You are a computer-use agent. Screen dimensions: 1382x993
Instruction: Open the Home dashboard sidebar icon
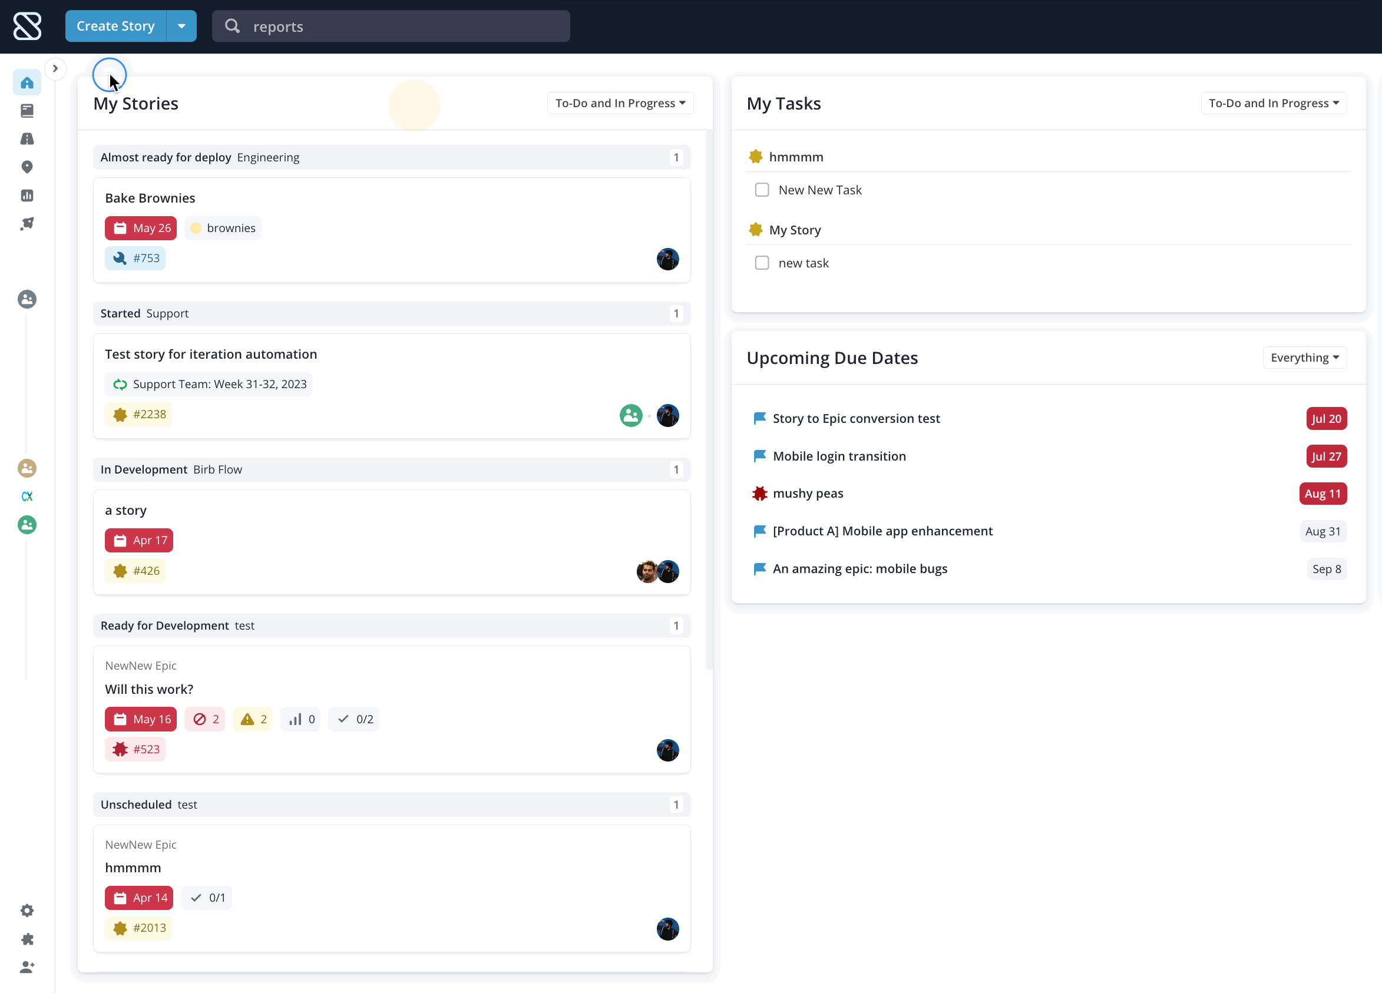click(27, 82)
